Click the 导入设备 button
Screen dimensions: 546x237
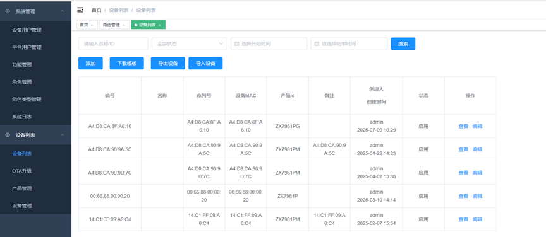(x=205, y=63)
